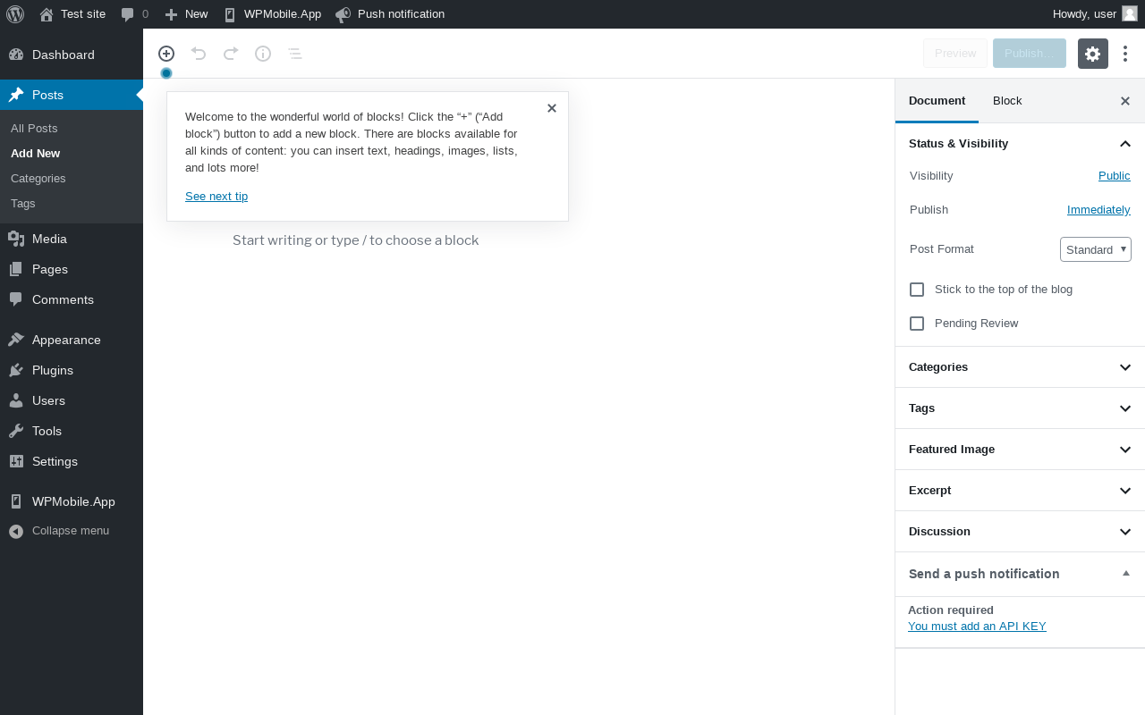Expand the Featured Image panel
This screenshot has height=715, width=1145.
pyautogui.click(x=1020, y=450)
